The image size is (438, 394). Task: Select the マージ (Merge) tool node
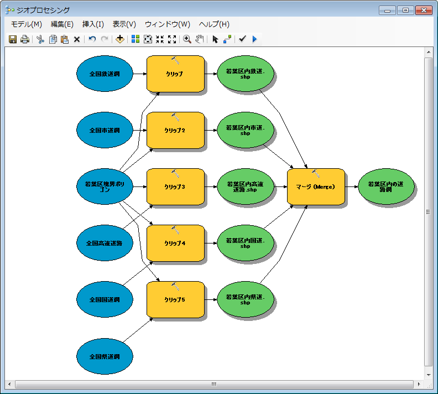tap(316, 187)
